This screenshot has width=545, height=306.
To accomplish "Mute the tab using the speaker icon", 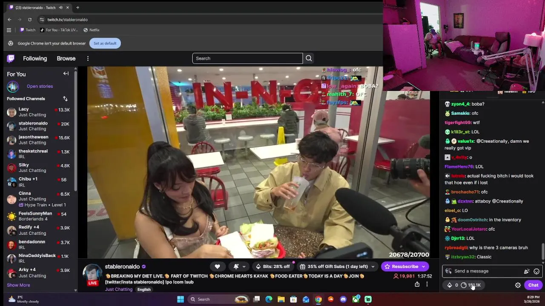I will point(60,8).
